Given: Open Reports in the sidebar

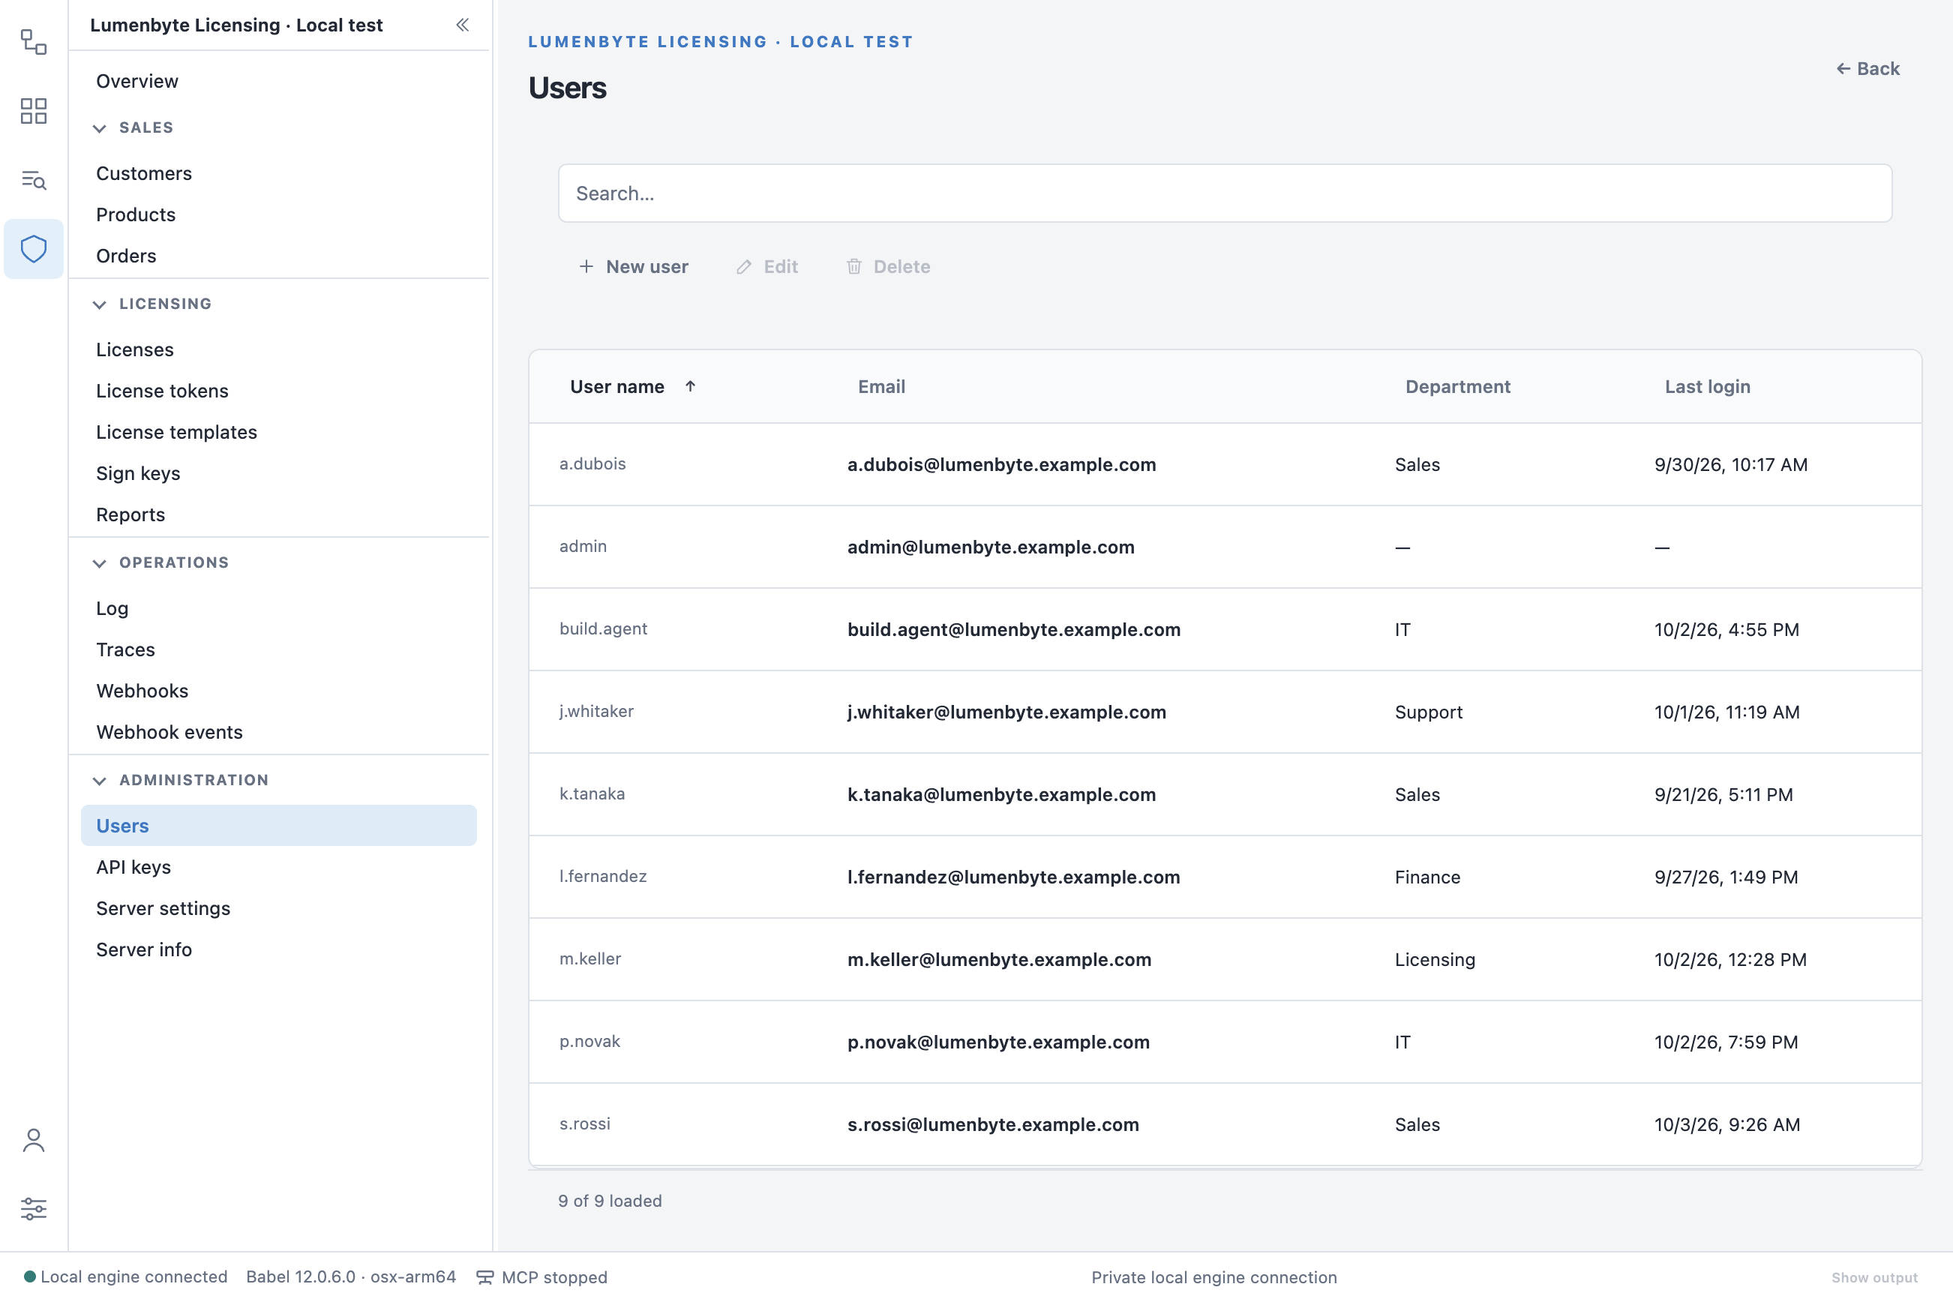Looking at the screenshot, I should point(130,514).
